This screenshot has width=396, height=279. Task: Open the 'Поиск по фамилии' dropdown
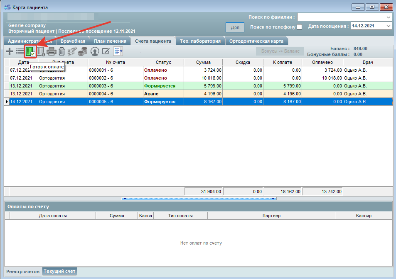389,17
